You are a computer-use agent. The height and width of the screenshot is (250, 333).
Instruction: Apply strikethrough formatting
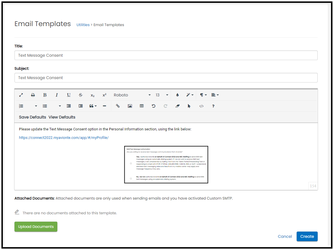point(80,95)
